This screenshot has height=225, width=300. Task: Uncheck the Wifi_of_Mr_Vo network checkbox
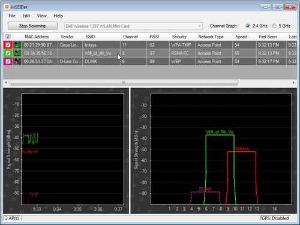[8, 53]
